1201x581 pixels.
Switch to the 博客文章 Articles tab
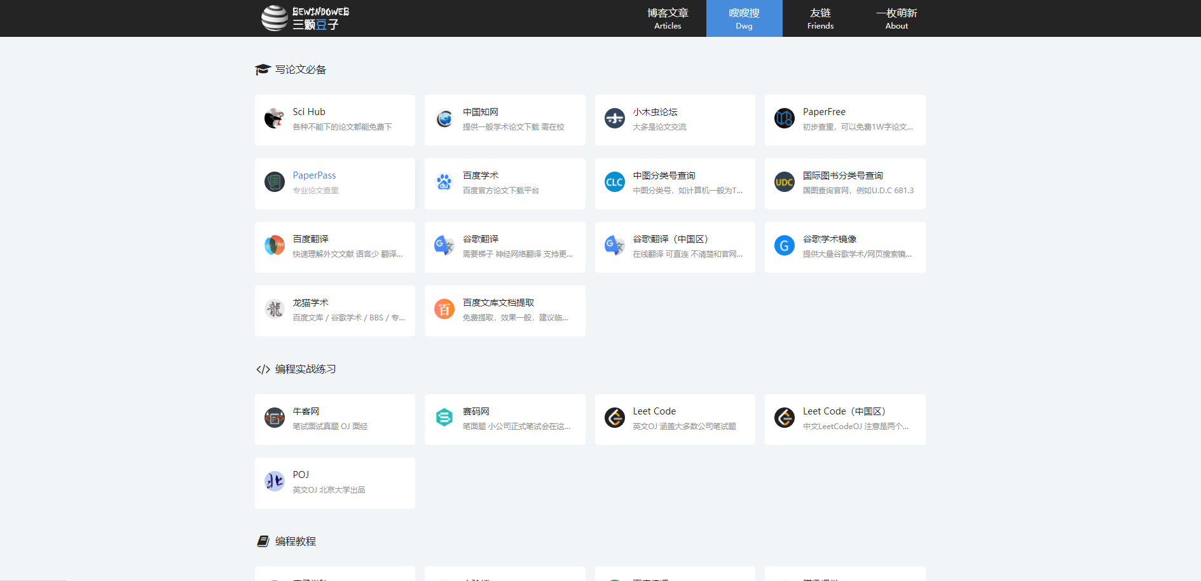668,18
